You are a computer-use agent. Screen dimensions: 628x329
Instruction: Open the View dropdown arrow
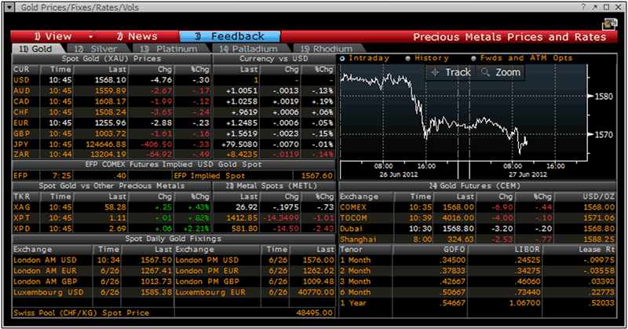click(91, 36)
